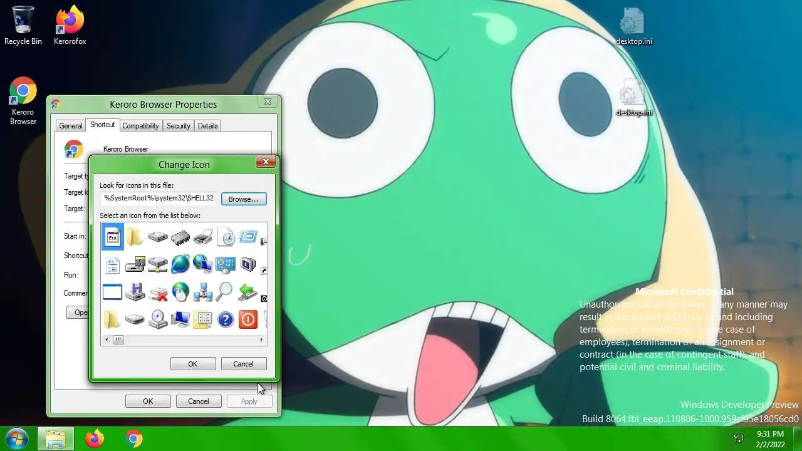Pick the red power button icon

248,320
